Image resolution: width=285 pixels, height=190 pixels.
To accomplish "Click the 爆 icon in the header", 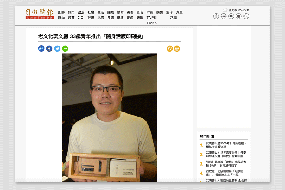I will coord(238,16).
